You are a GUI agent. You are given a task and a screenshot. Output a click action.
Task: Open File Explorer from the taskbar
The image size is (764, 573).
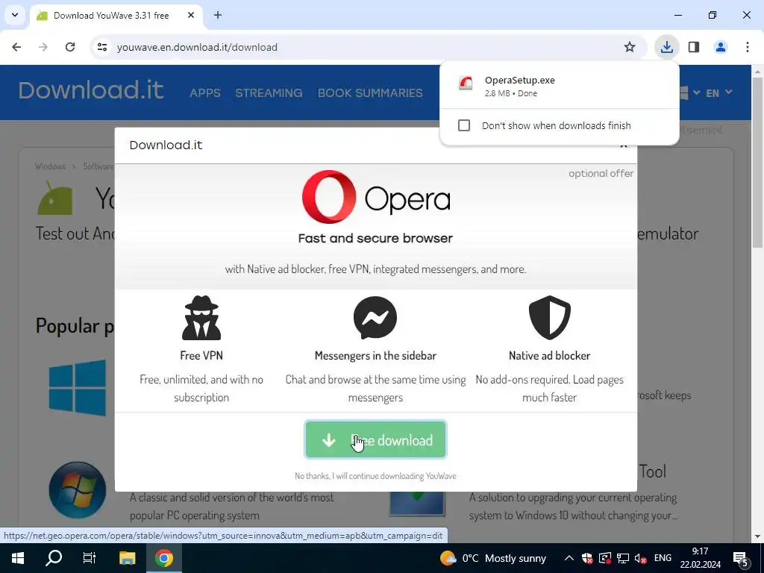coord(127,558)
